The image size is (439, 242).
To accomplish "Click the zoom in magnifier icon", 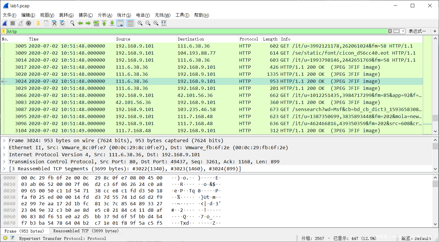I will pos(140,23).
